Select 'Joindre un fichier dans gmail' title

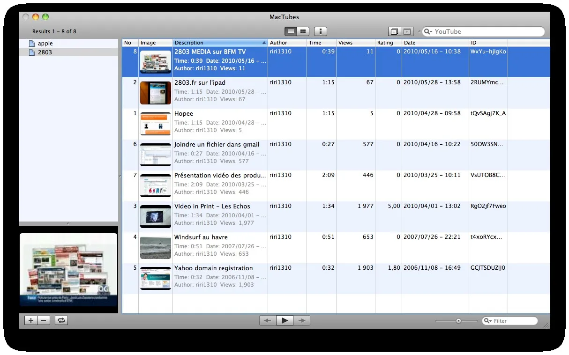[x=217, y=144]
